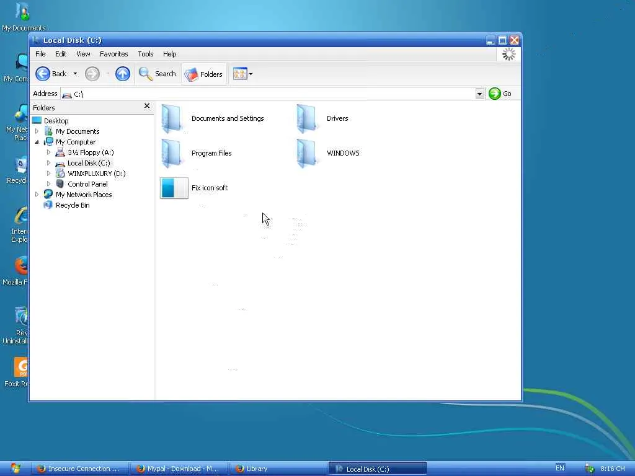Click the floppy drive icon in tree
This screenshot has height=476, width=635.
coord(60,152)
